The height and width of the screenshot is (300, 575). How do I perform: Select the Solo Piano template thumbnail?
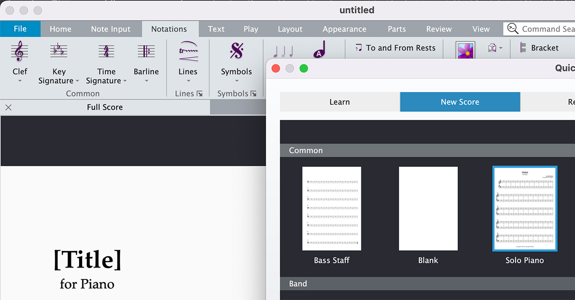click(x=525, y=208)
